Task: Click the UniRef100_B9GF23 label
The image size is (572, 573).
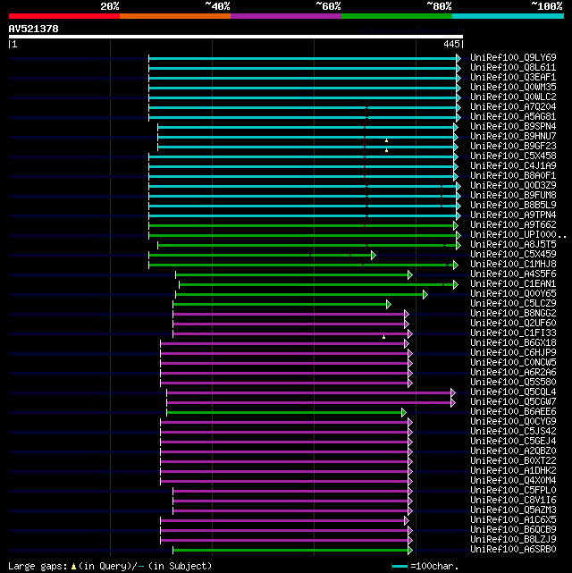Action: click(x=513, y=147)
